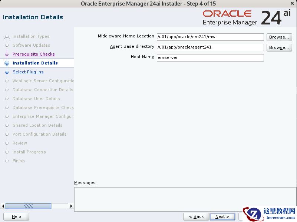Click the Select Plug-ins step bullet icon
The width and height of the screenshot is (297, 222).
click(x=7, y=72)
